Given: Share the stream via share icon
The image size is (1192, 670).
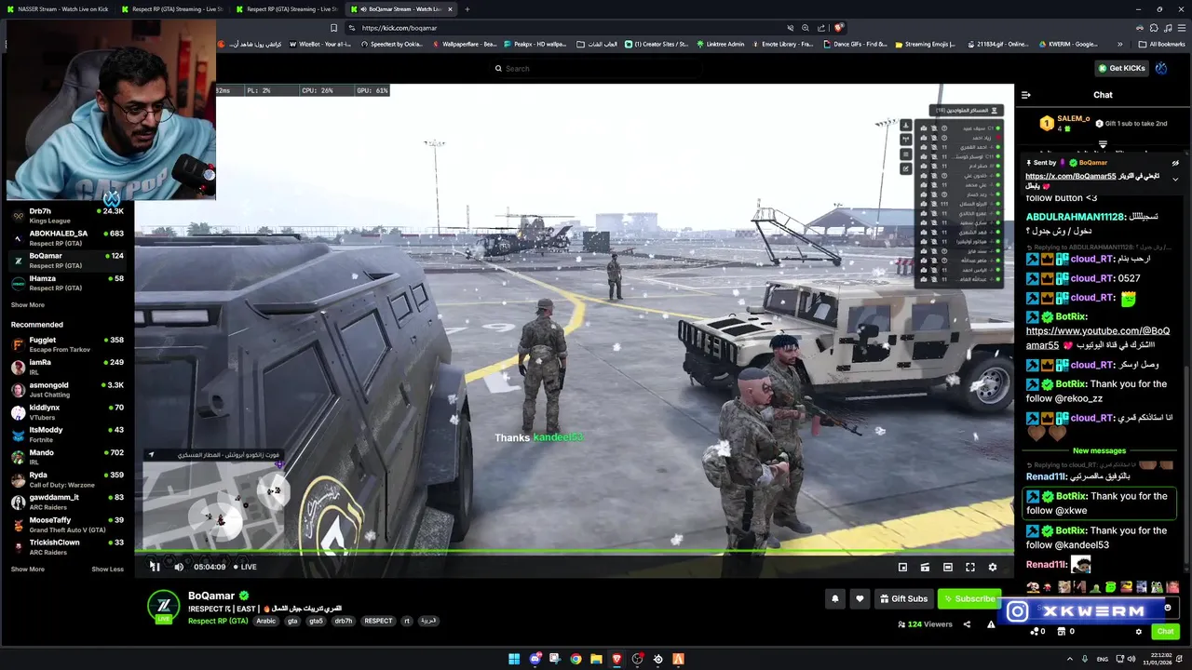Looking at the screenshot, I should pos(967,624).
